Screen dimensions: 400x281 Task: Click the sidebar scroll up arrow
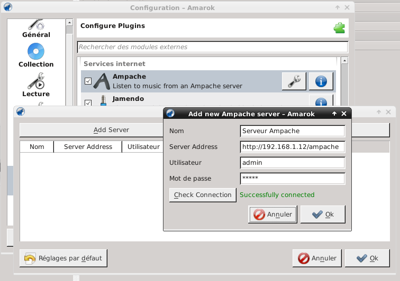point(69,22)
